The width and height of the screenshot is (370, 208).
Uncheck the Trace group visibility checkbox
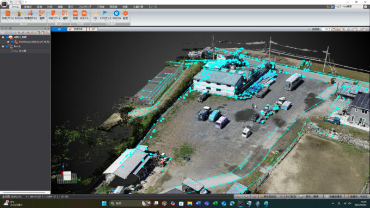tap(7, 46)
